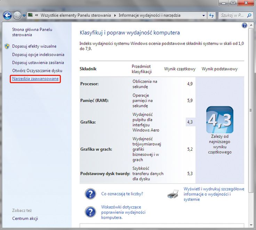This screenshot has width=256, height=230.
Task: Click the 'Pamięć (RAM):' row label
Action: 94,101
